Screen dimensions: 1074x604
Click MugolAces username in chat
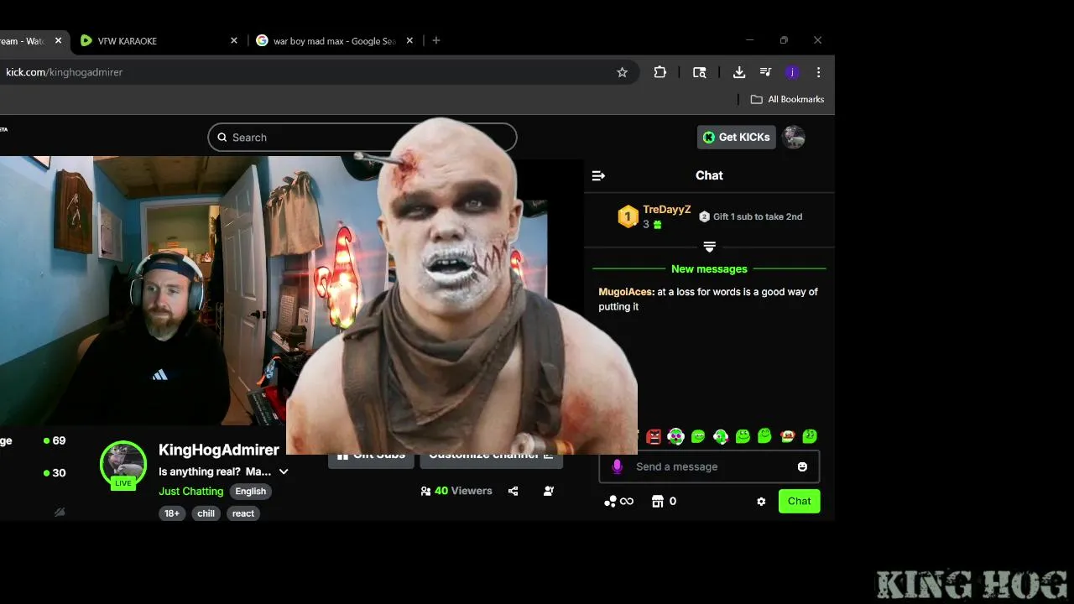(x=626, y=292)
